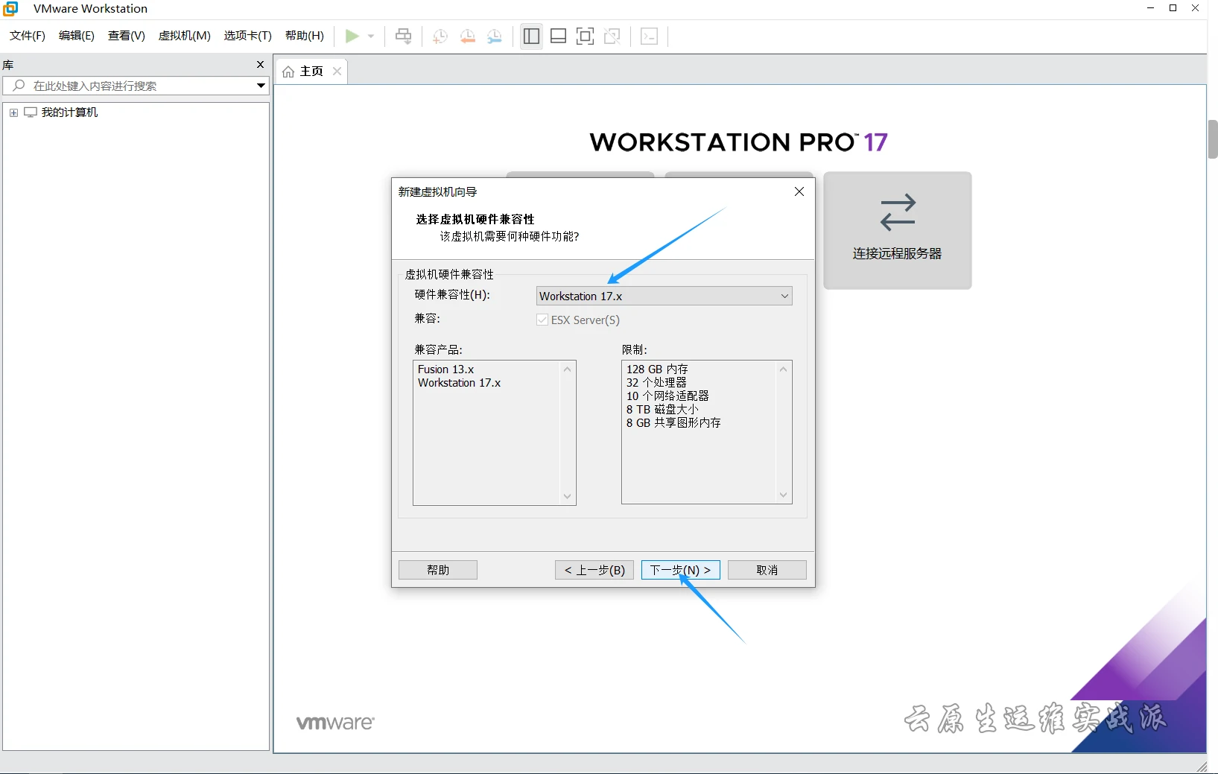Screen dimensions: 1218x774
Task: Toggle the ESX Server(S) checkbox
Action: [x=542, y=320]
